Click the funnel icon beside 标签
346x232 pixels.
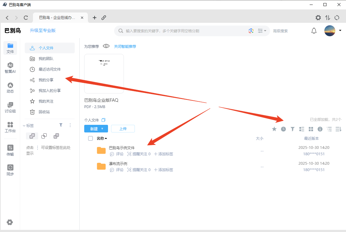[61, 125]
